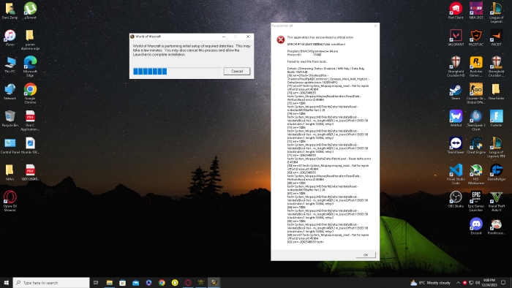This screenshot has width=512, height=288.
Task: Select the Stronghold Crusader HD icon
Action: [456, 67]
